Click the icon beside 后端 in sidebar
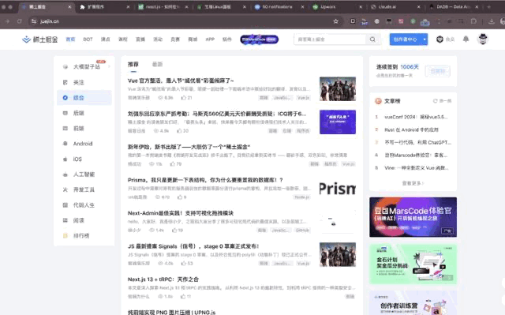This screenshot has height=315, width=505. (65, 113)
